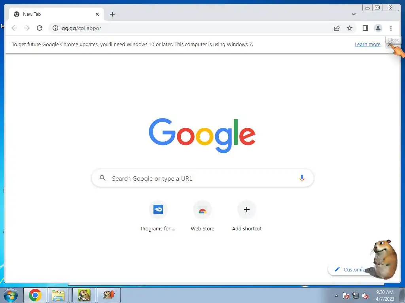This screenshot has width=405, height=303.
Task: Start voice search with microphone icon
Action: click(302, 178)
